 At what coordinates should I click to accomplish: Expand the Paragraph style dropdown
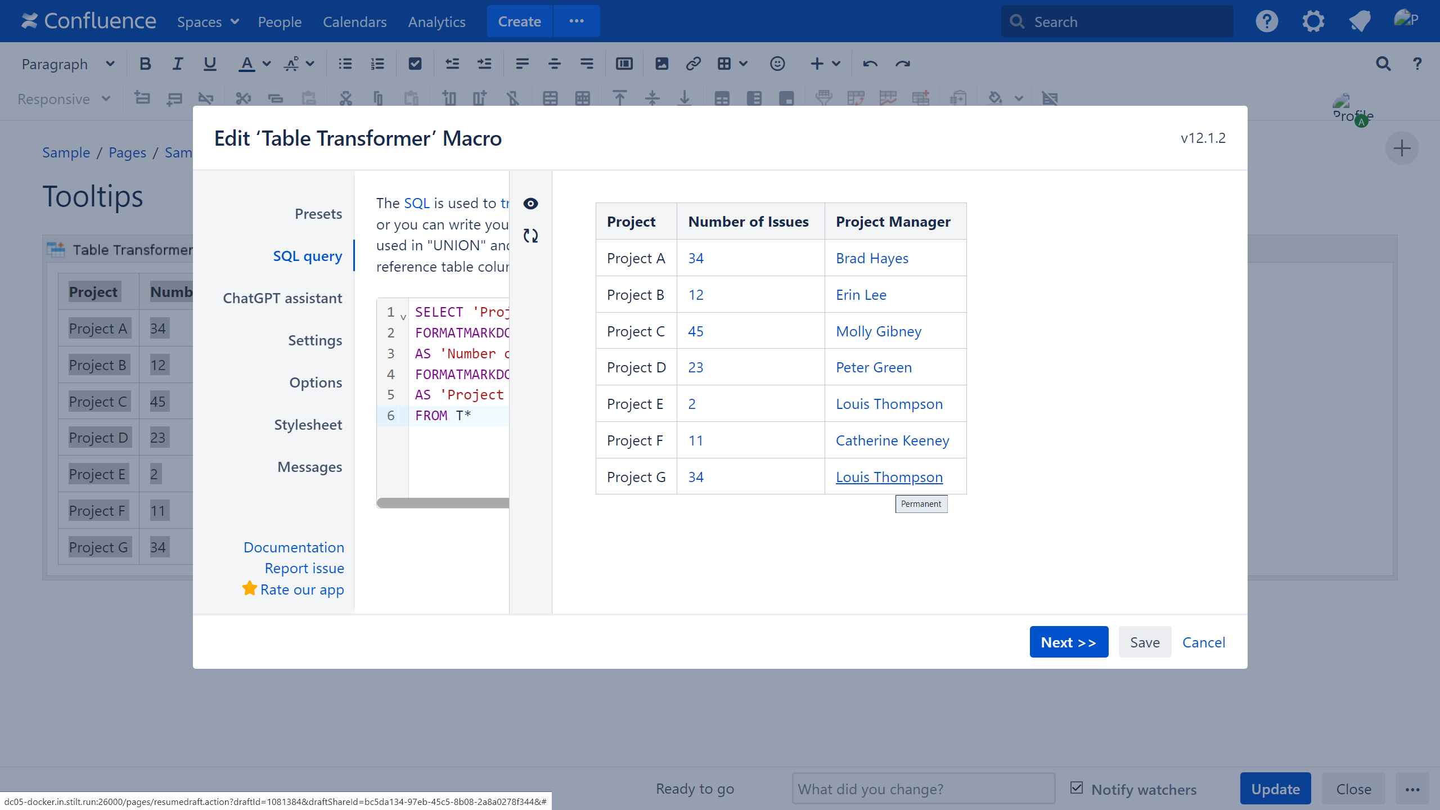(67, 64)
